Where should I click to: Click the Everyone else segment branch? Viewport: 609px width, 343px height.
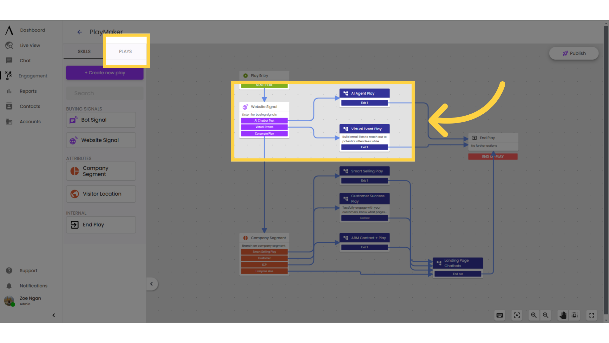tap(264, 271)
